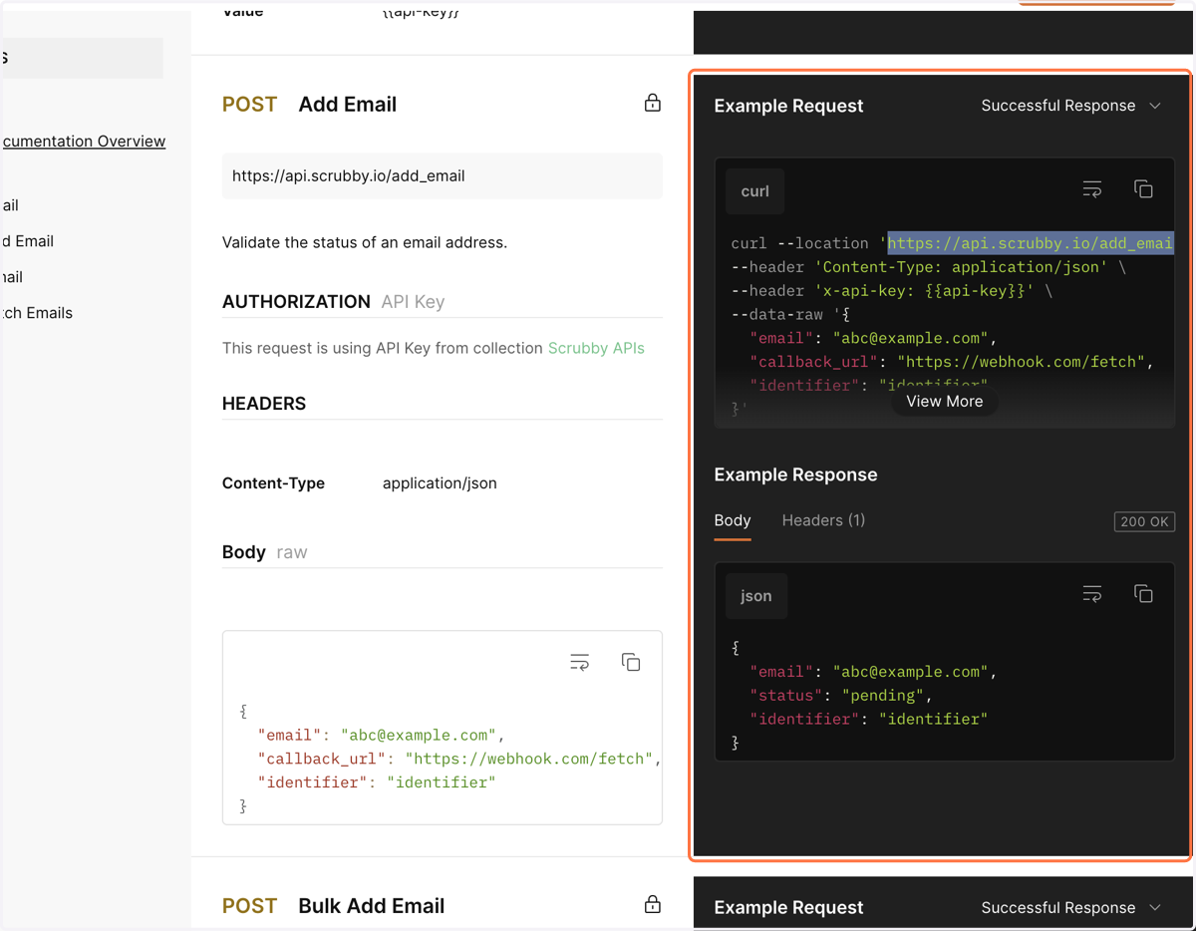Click the 200 OK status badge
The height and width of the screenshot is (931, 1196).
[1144, 521]
